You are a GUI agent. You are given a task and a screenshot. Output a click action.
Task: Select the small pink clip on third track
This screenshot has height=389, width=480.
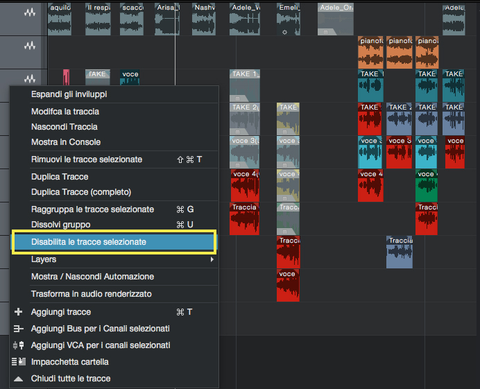[x=66, y=77]
